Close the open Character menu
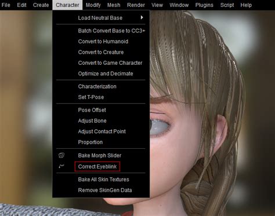 [67, 5]
